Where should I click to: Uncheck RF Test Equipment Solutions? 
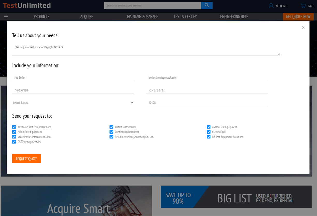(209, 137)
